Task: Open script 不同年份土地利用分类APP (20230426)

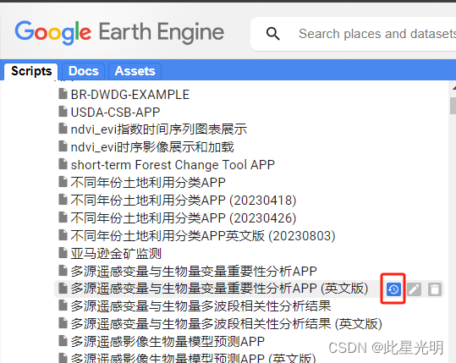Action: [x=184, y=218]
